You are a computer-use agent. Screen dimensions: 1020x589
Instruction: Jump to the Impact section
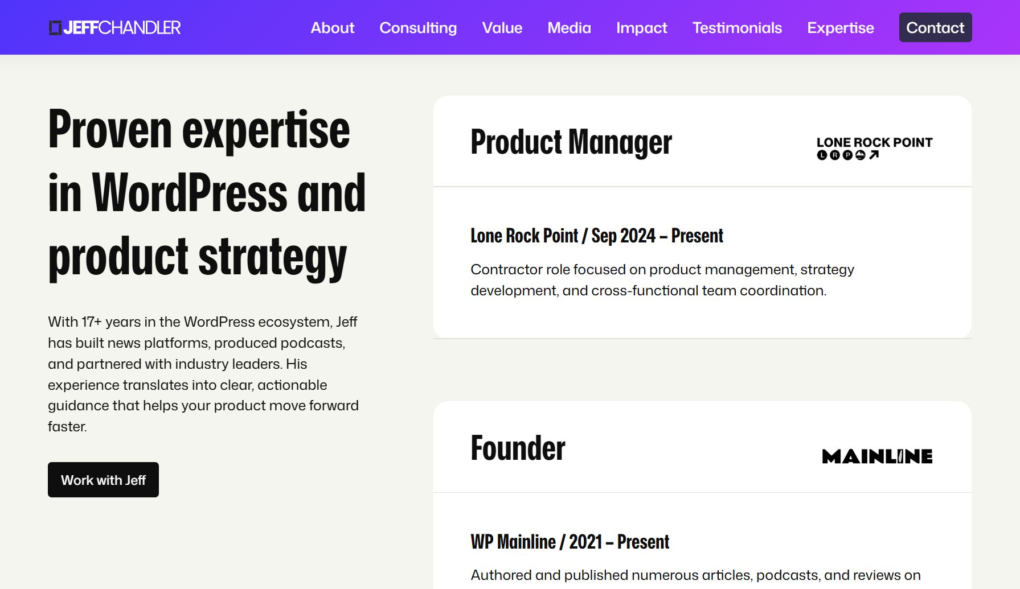641,28
